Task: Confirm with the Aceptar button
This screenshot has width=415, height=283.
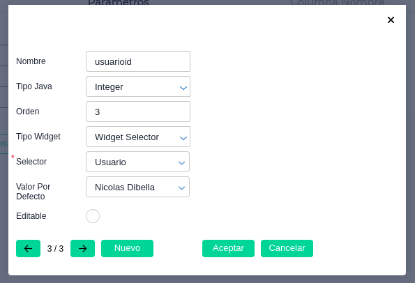Action: click(228, 248)
